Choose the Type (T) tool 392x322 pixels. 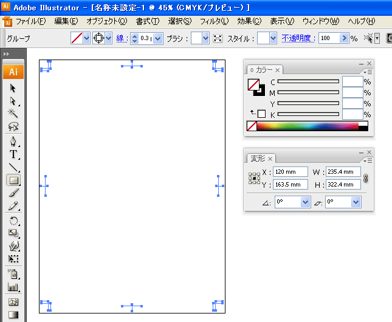click(x=13, y=154)
